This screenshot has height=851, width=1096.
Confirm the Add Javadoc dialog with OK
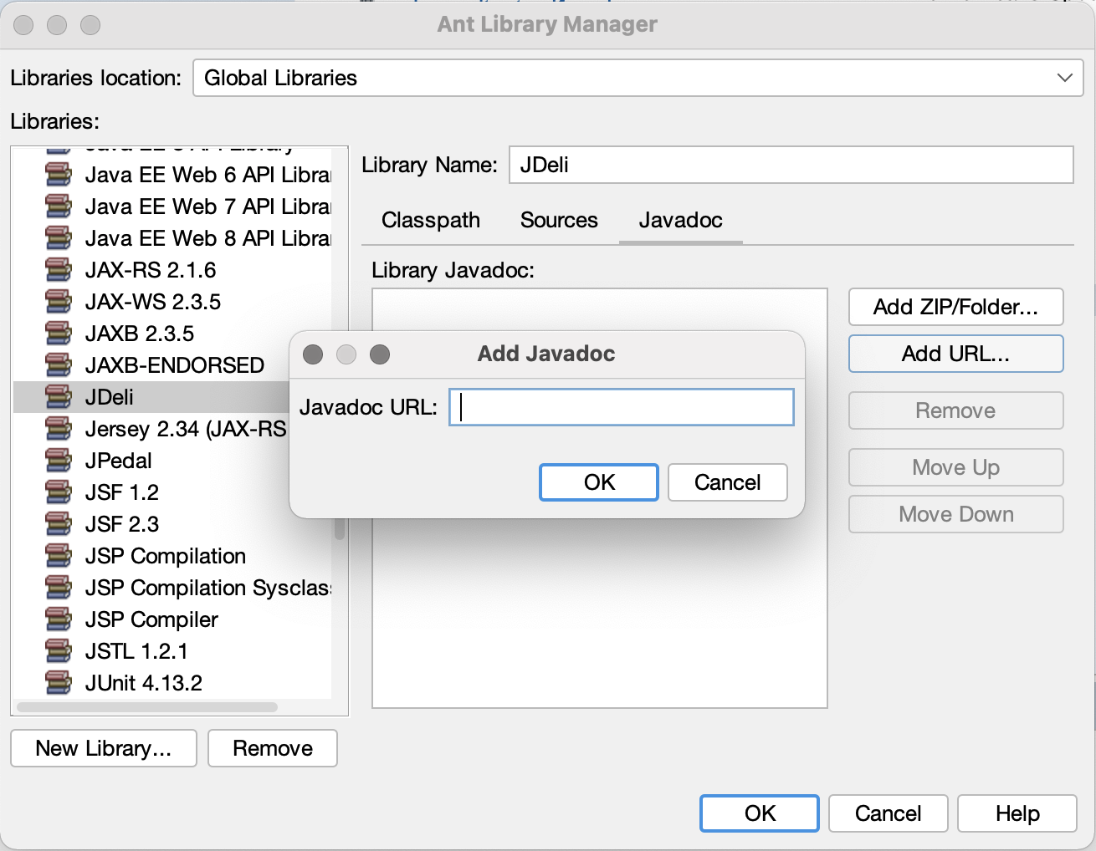tap(598, 482)
